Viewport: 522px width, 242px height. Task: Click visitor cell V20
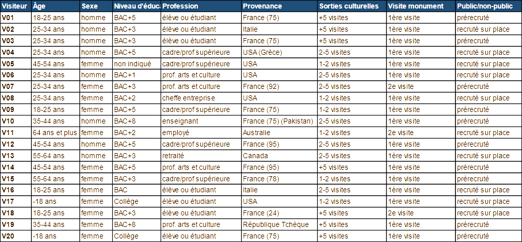16,236
